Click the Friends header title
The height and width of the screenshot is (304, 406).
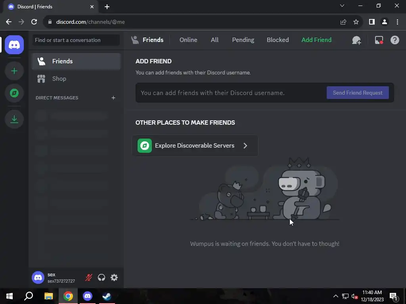[x=153, y=40]
